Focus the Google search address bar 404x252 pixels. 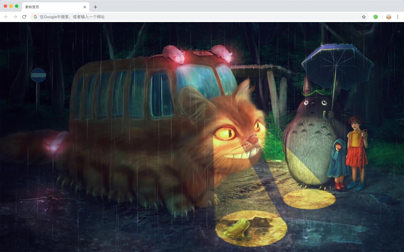click(x=199, y=17)
